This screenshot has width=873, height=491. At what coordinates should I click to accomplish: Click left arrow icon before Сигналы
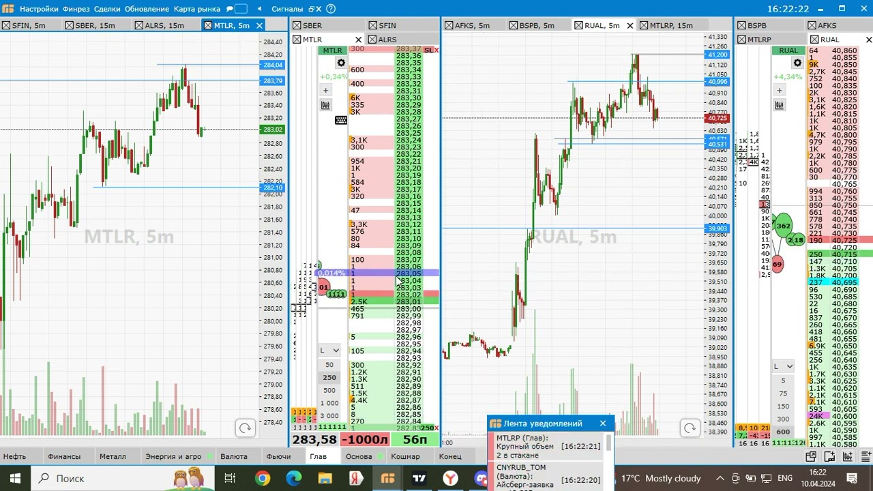click(x=259, y=9)
